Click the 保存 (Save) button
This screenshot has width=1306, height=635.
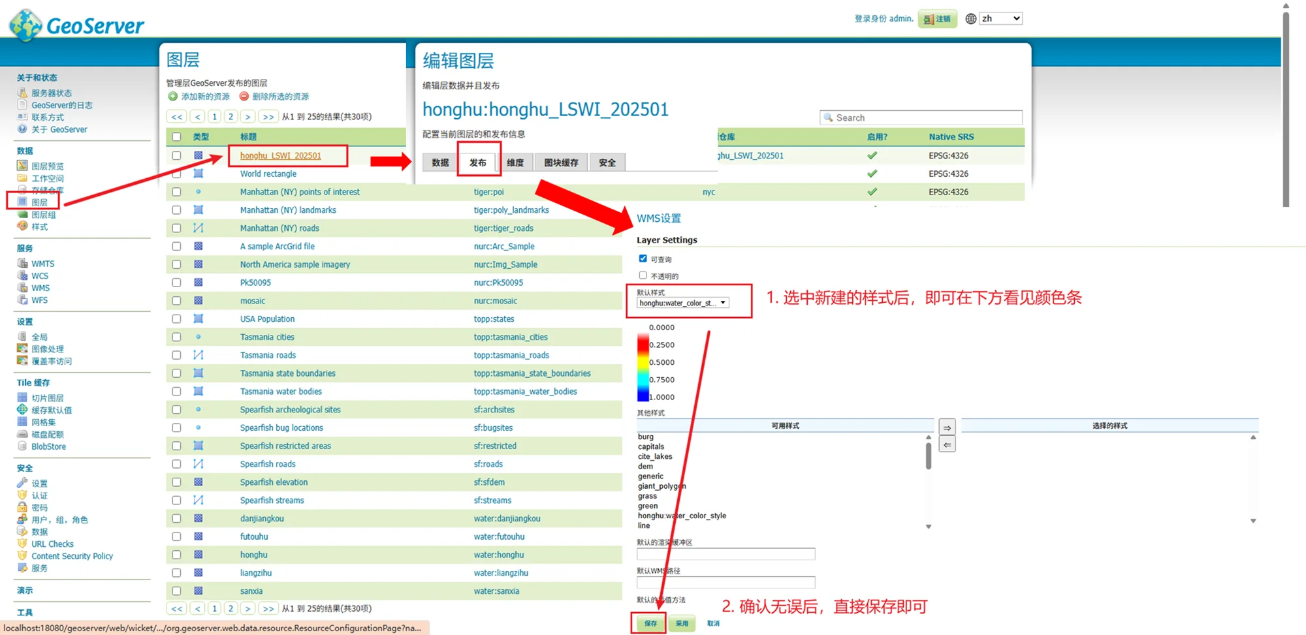pos(650,623)
